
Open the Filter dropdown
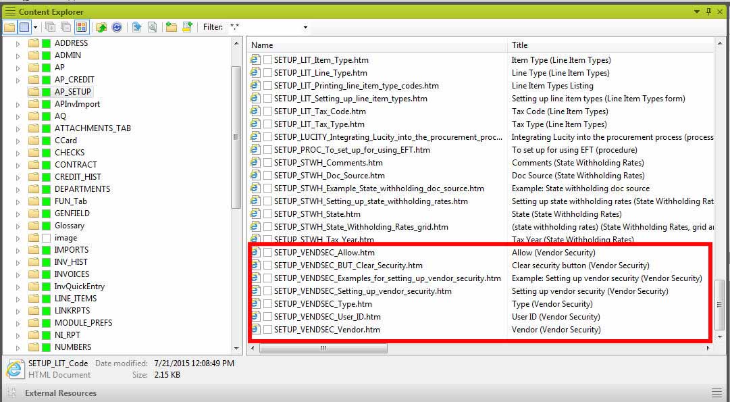point(305,27)
